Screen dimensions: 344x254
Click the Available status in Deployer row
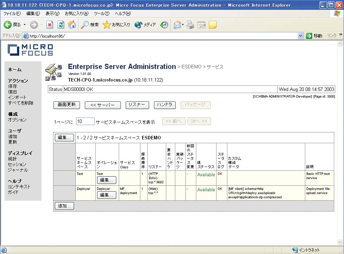pyautogui.click(x=206, y=190)
